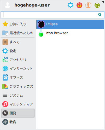The height and width of the screenshot is (130, 105).
Task: Lock the screen with the red padlock icon
Action: pos(79,5)
